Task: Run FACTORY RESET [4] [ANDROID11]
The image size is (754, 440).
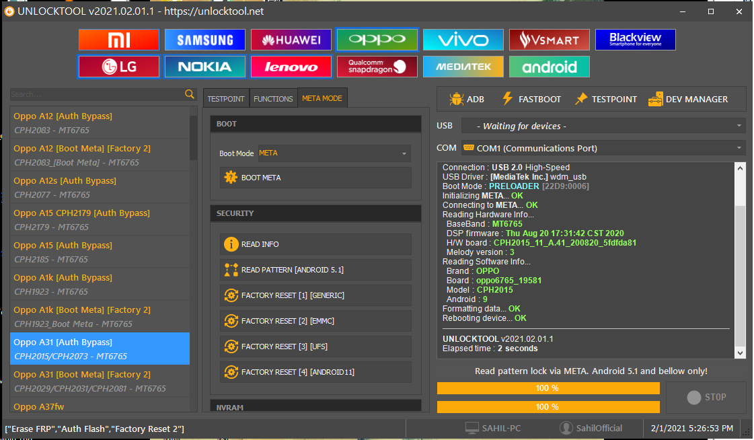Action: pos(315,372)
